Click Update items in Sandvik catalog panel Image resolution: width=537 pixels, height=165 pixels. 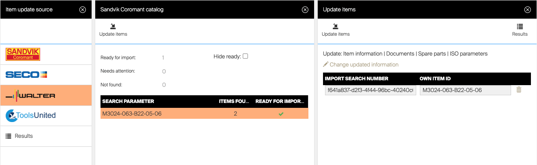coord(113,30)
